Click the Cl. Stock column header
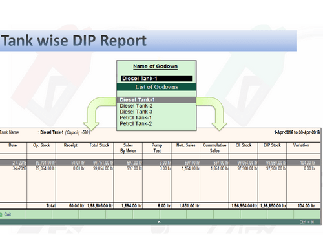Image resolution: width=323 pixels, height=242 pixels. click(244, 145)
